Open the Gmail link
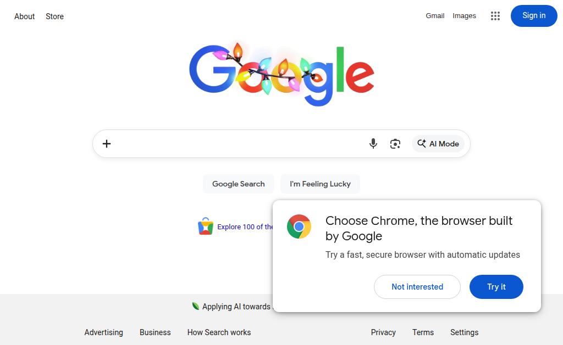563x345 pixels. coord(435,16)
